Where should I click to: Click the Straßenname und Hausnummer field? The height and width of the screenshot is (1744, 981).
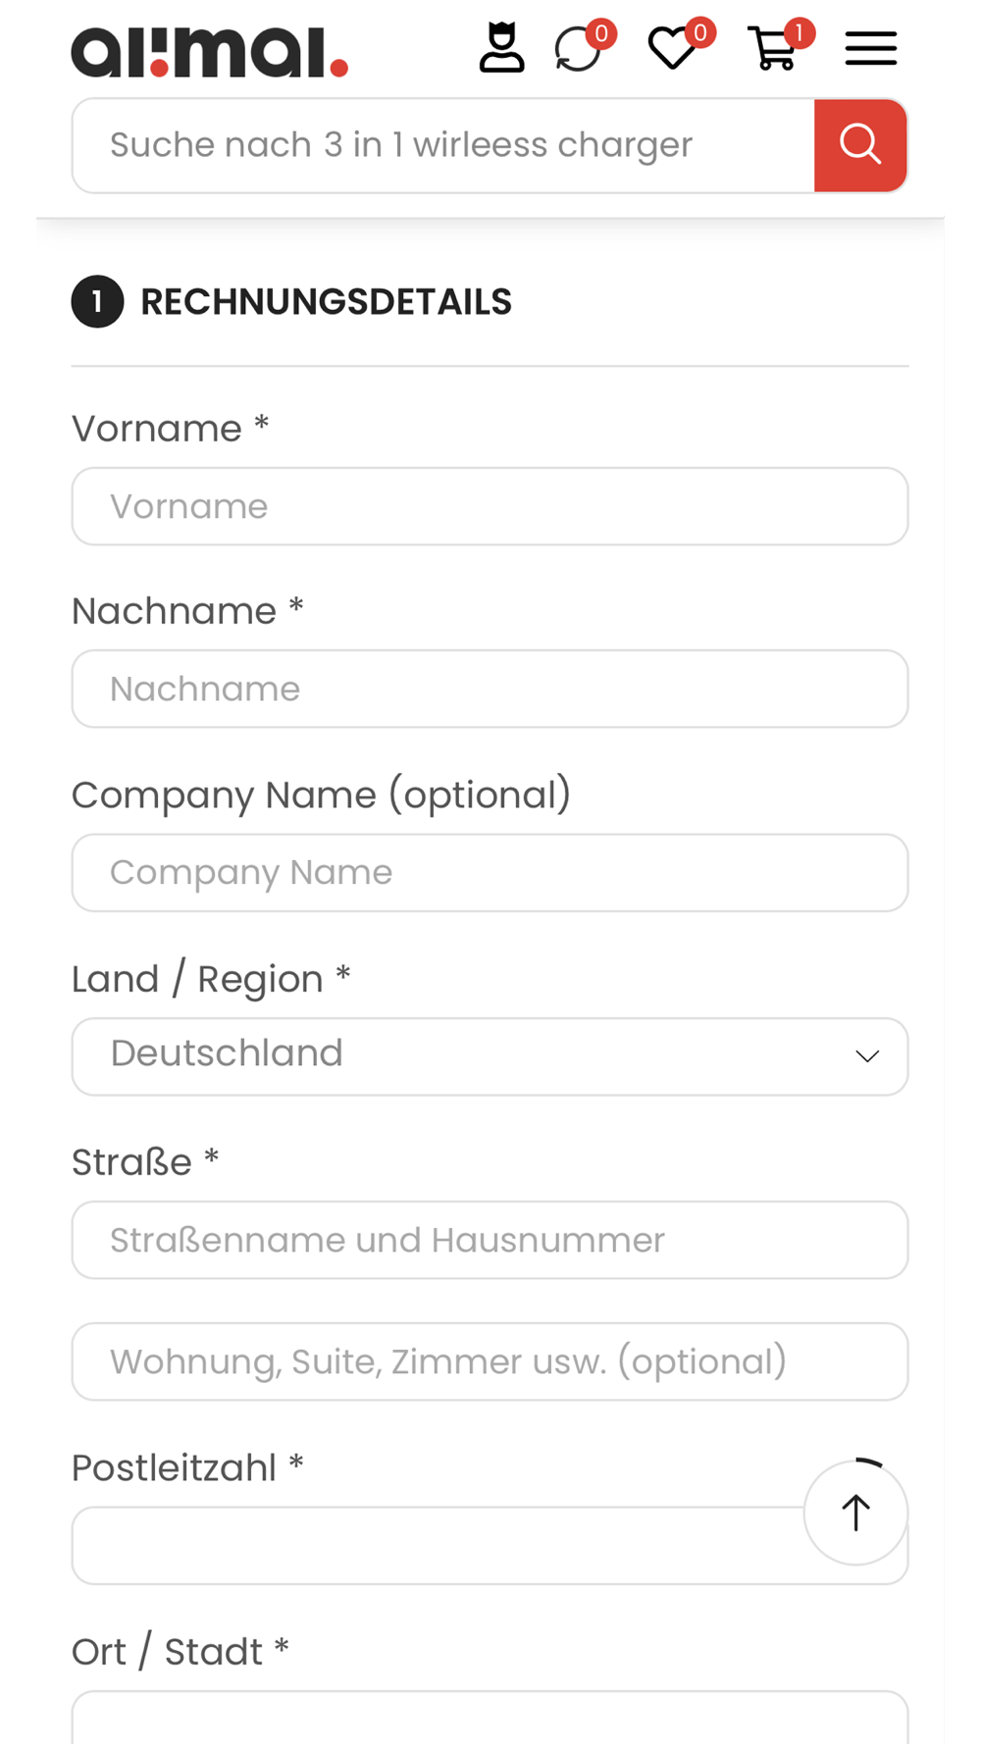coord(490,1240)
